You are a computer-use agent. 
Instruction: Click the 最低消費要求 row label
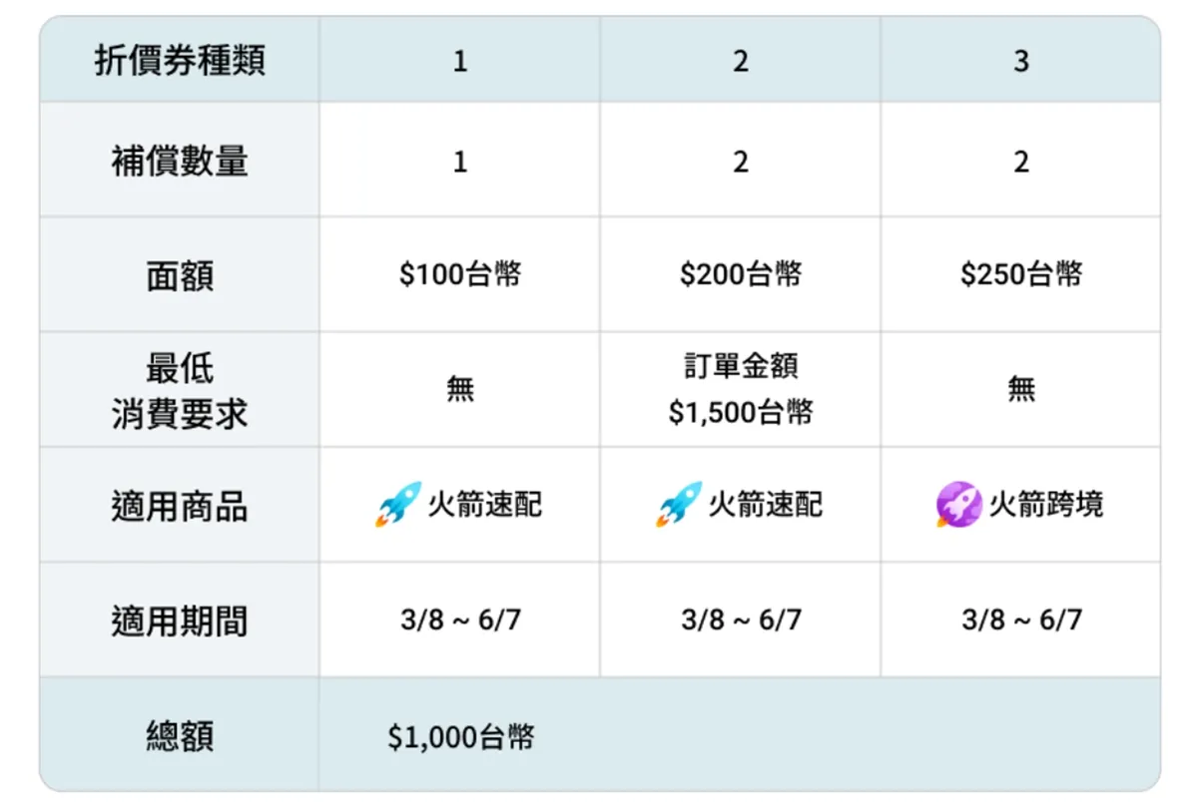pyautogui.click(x=180, y=391)
